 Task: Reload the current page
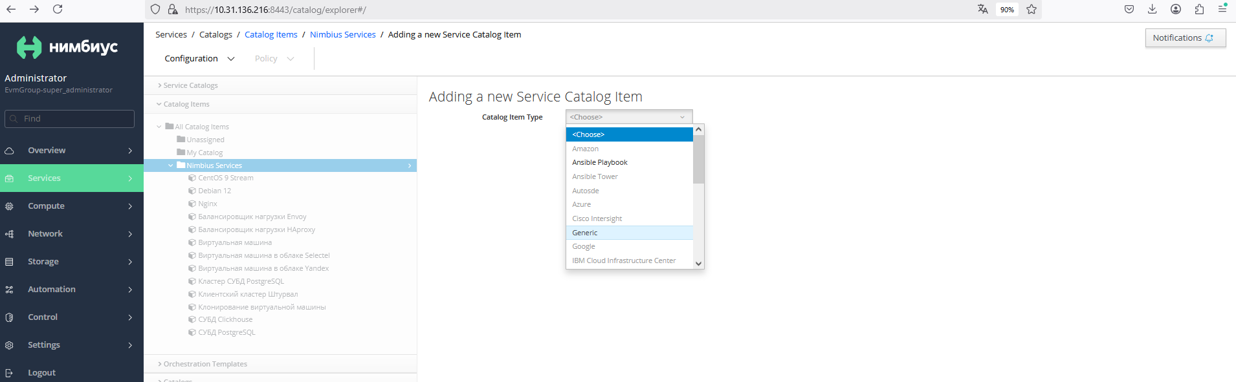pyautogui.click(x=58, y=9)
